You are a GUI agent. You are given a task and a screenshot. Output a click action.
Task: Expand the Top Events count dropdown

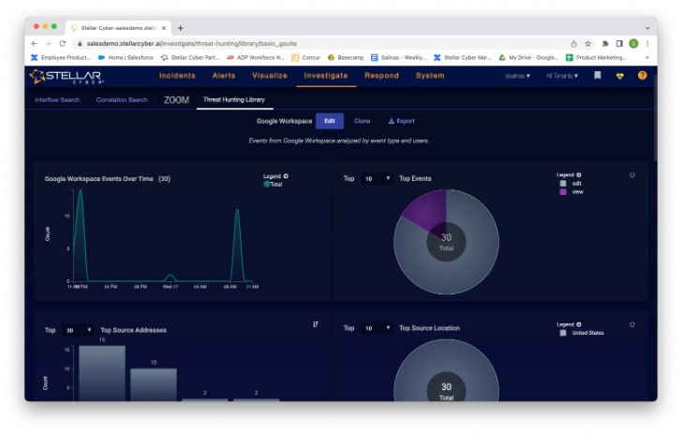pos(377,178)
